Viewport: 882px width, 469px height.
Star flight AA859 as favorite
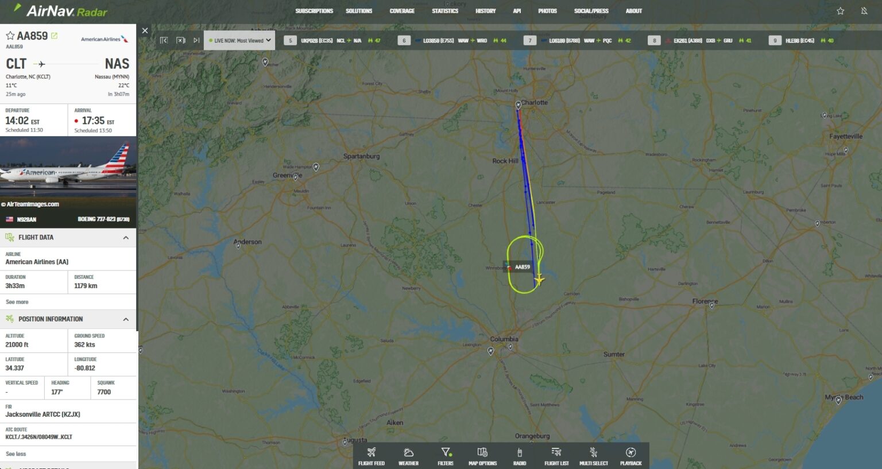click(10, 36)
